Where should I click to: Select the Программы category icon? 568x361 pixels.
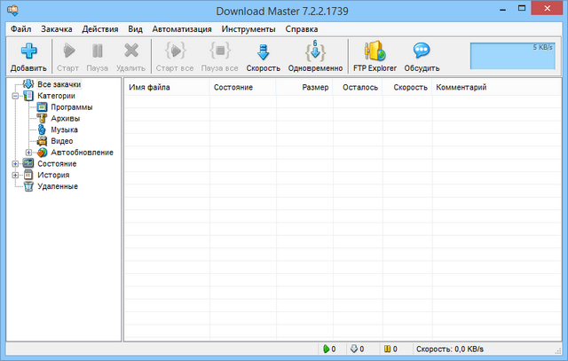click(42, 107)
